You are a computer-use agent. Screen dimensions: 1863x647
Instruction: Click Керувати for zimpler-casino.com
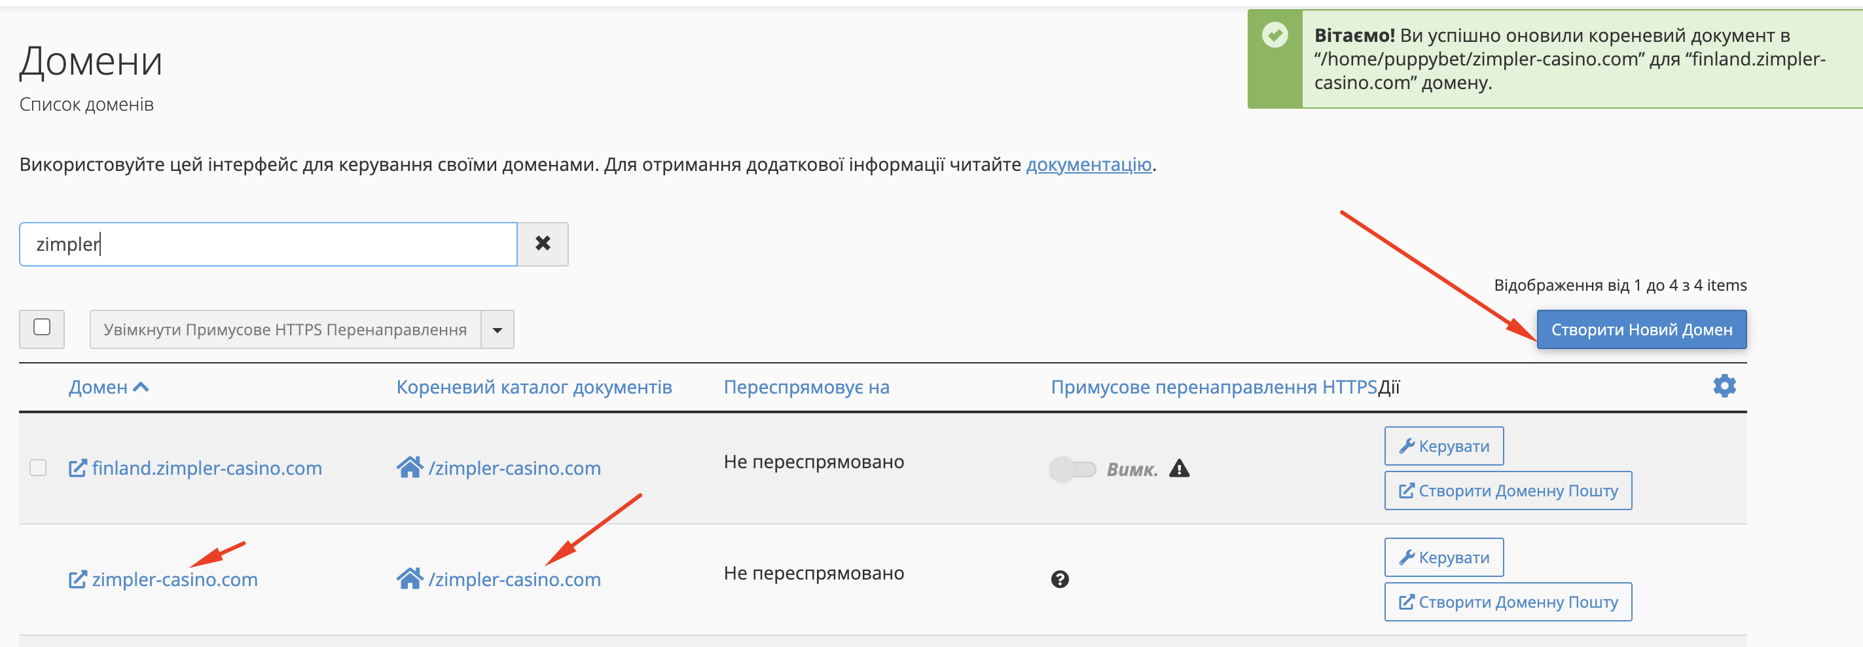tap(1443, 557)
